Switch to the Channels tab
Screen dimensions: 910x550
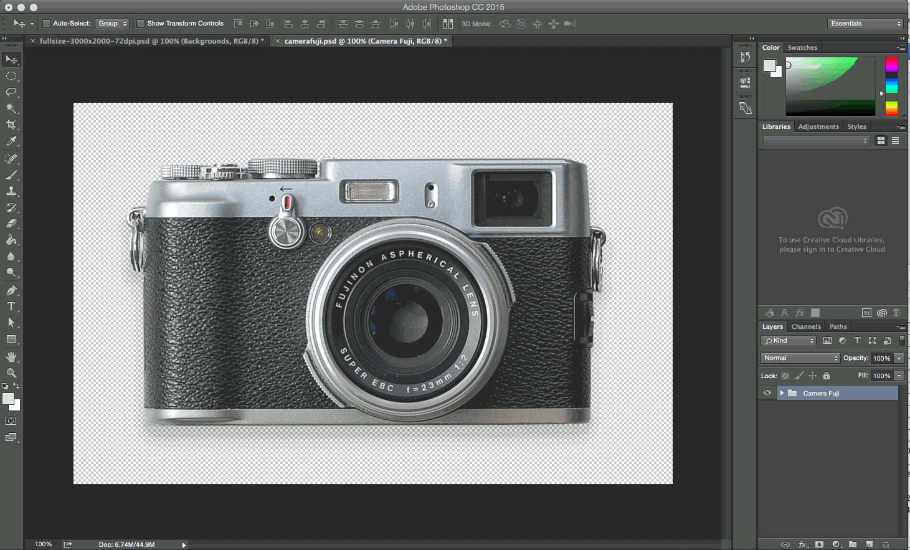[806, 326]
